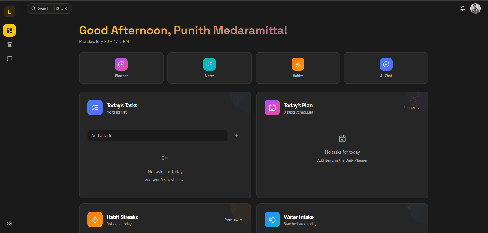Viewport: 488px width, 233px height.
Task: Open the Notes quick card
Action: (x=210, y=68)
